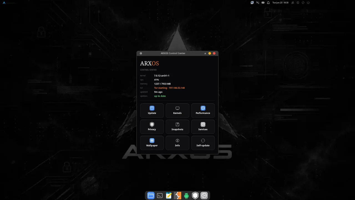This screenshot has height=200, width=355.
Task: Click the gear icon in Control Center titlebar
Action: coord(141,53)
